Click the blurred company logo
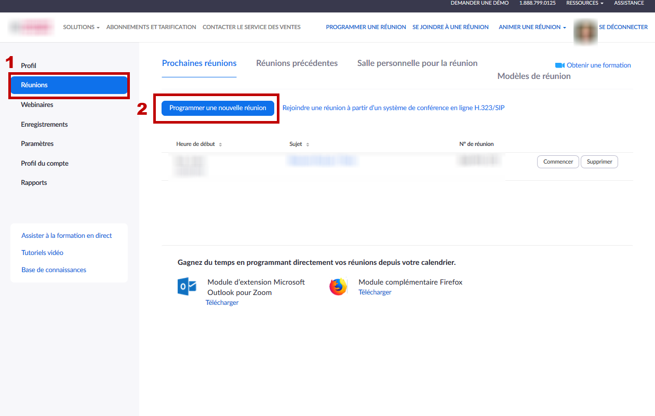The image size is (655, 416). [x=31, y=27]
